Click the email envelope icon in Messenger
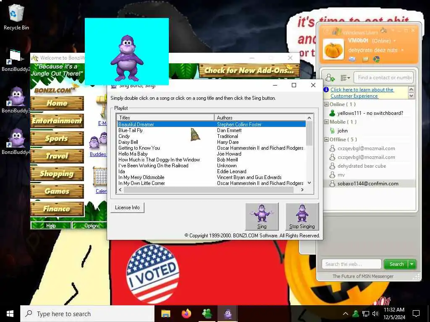The image size is (430, 322). coord(352,59)
